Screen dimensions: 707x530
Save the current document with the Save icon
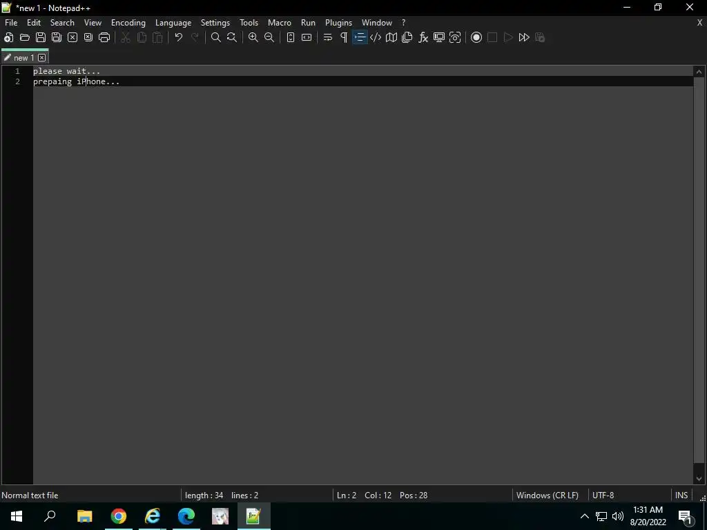click(x=41, y=37)
